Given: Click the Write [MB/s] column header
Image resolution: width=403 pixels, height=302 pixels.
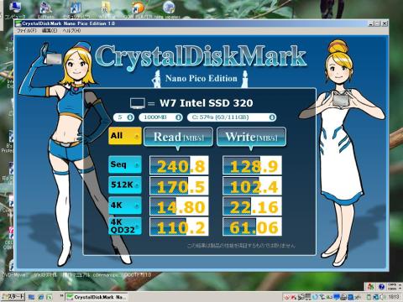Looking at the screenshot, I should click(251, 137).
